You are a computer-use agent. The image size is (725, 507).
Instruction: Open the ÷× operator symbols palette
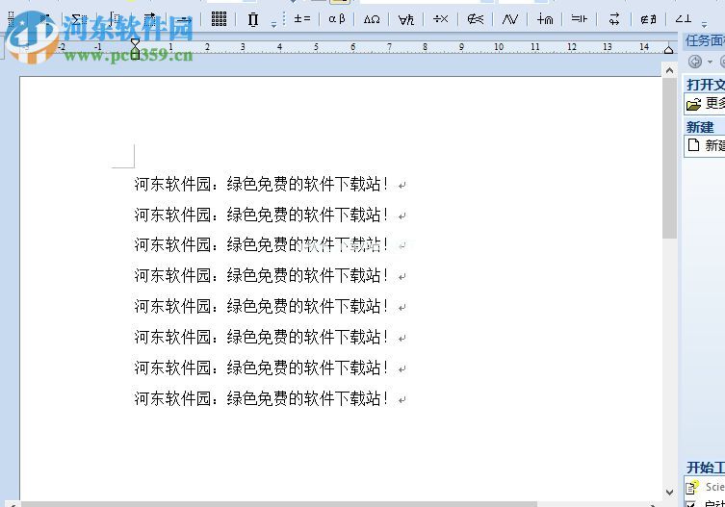[441, 19]
